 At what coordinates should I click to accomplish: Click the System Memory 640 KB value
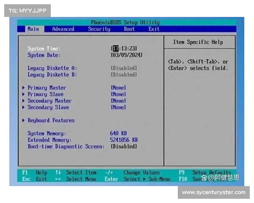(x=119, y=133)
